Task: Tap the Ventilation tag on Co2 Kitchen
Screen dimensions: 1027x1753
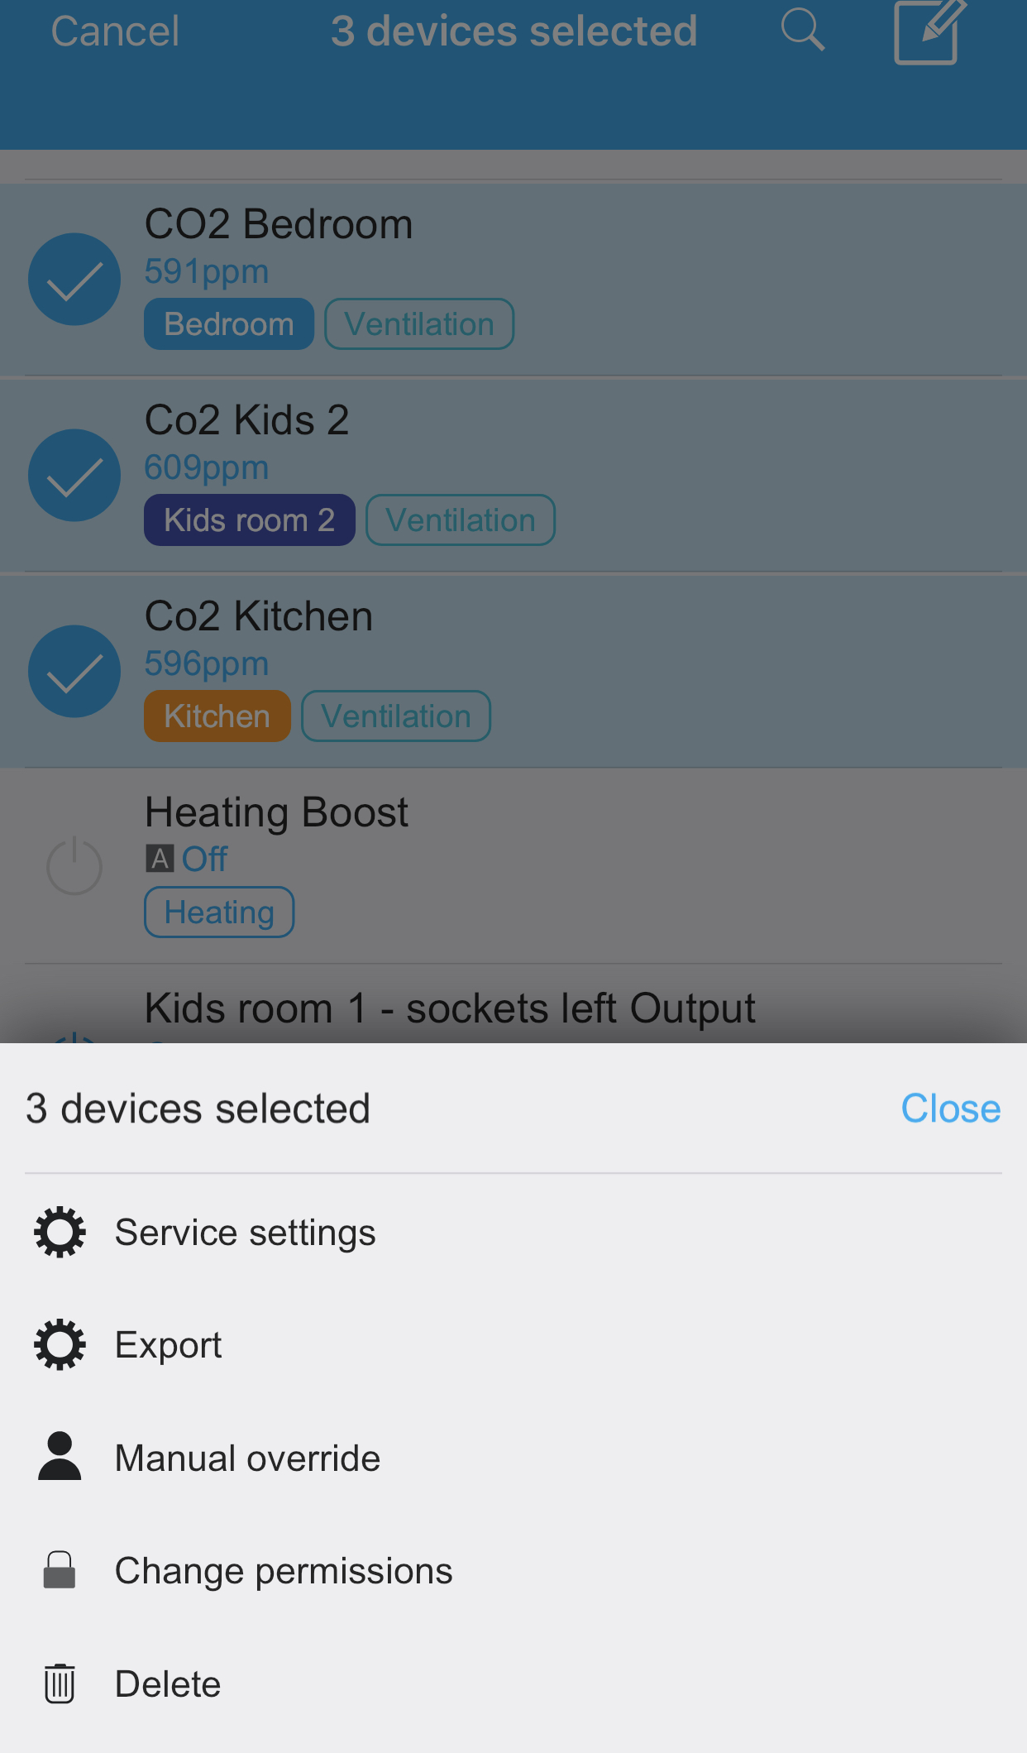Action: [x=396, y=716]
